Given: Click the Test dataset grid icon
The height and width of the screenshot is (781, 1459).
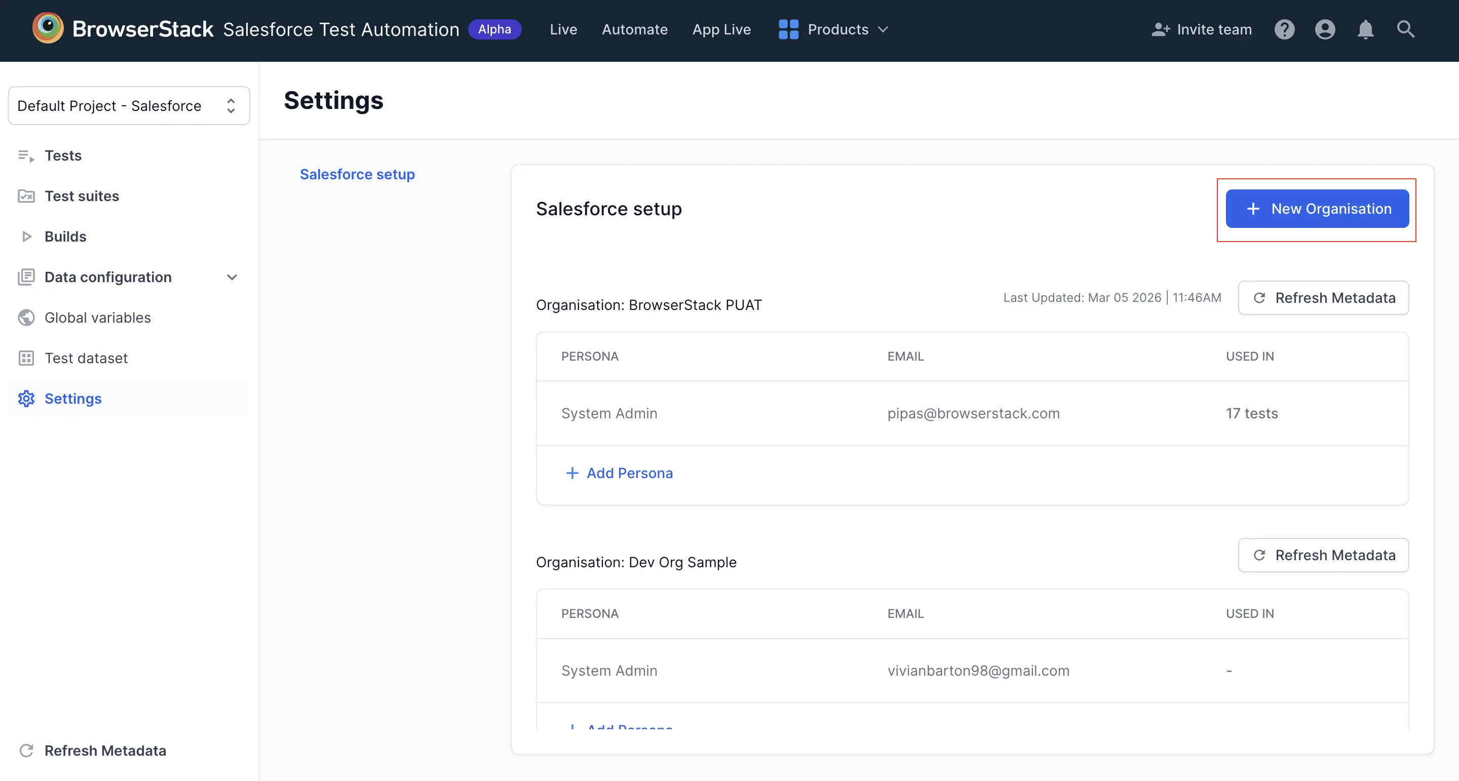Looking at the screenshot, I should tap(26, 358).
